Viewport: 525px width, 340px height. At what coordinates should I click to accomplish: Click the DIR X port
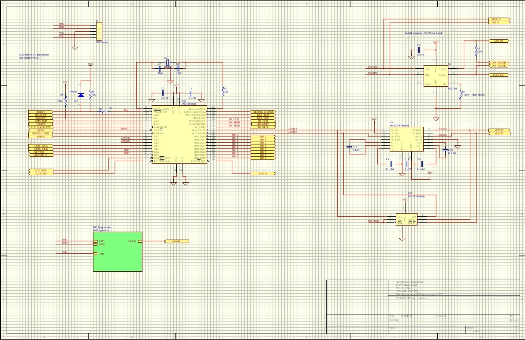tap(499, 23)
